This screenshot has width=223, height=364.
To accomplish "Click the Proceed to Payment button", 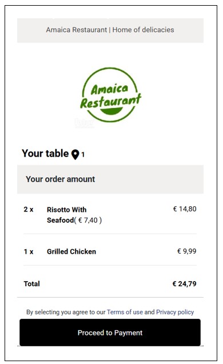I will tap(110, 333).
